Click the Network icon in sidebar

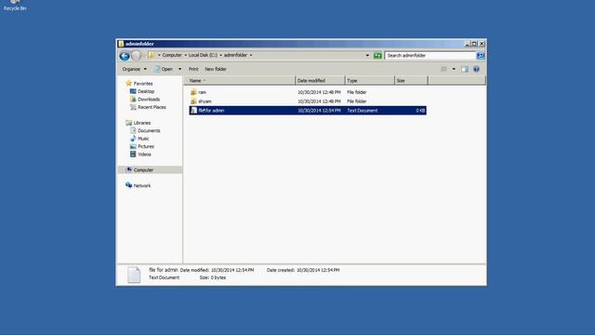click(x=128, y=185)
